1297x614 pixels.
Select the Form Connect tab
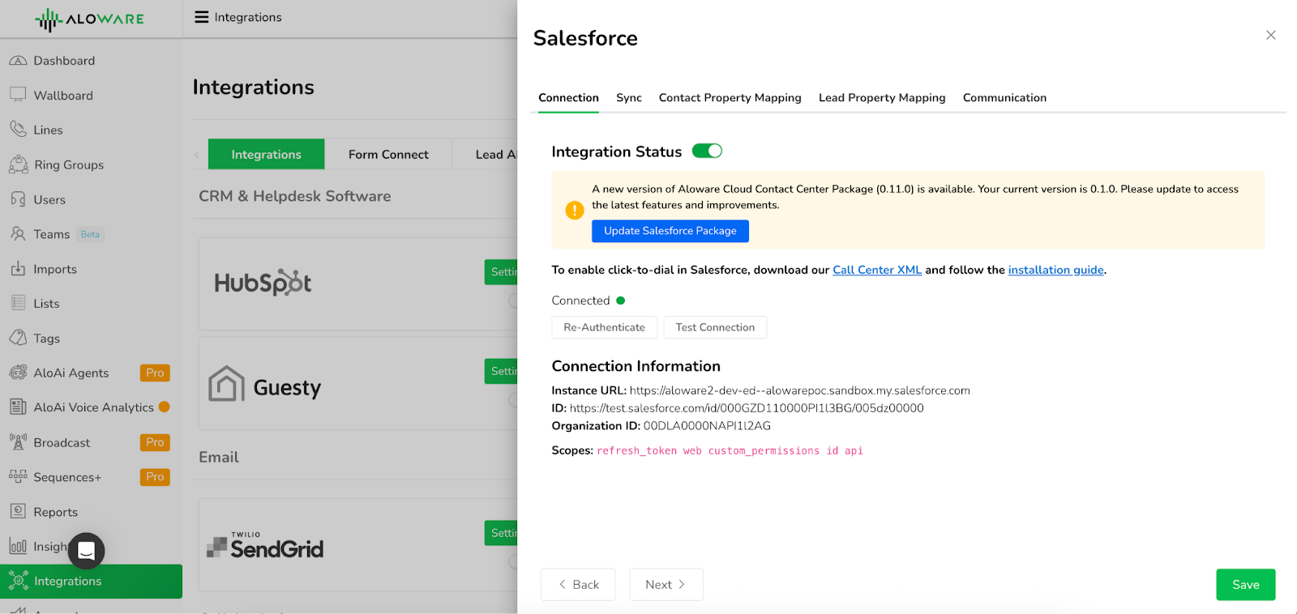pos(388,154)
